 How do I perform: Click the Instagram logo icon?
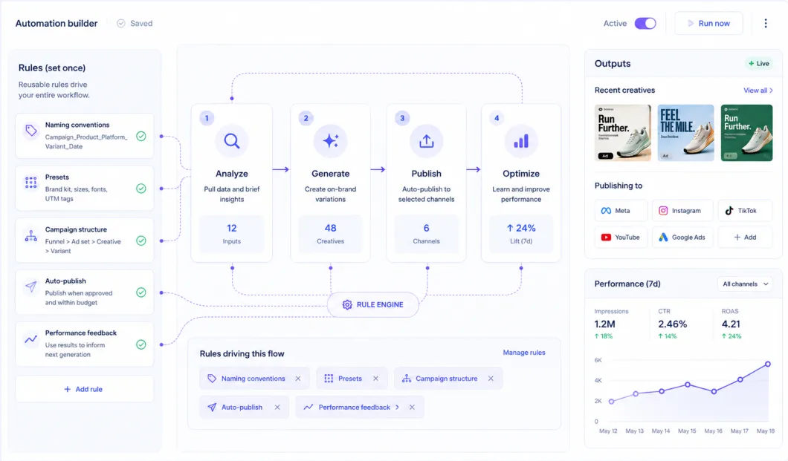(x=663, y=211)
